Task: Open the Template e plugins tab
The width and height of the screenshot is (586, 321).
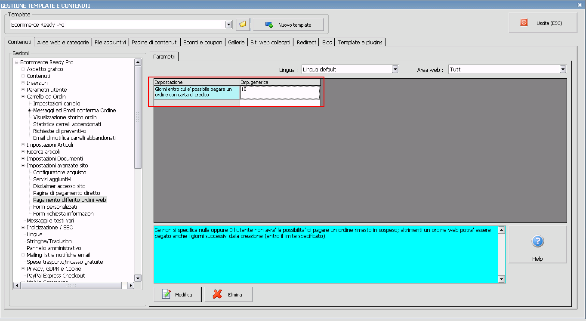Action: tap(360, 42)
